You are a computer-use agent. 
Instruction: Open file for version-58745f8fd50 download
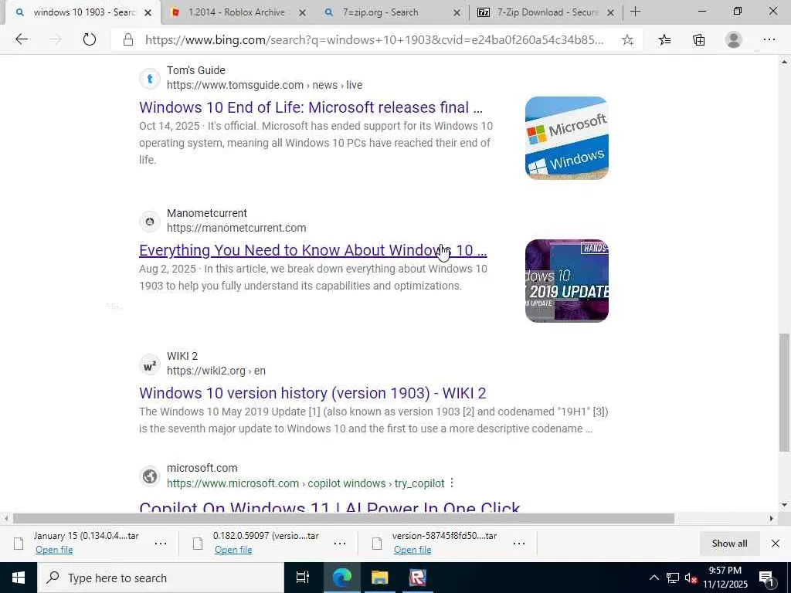coord(412,550)
